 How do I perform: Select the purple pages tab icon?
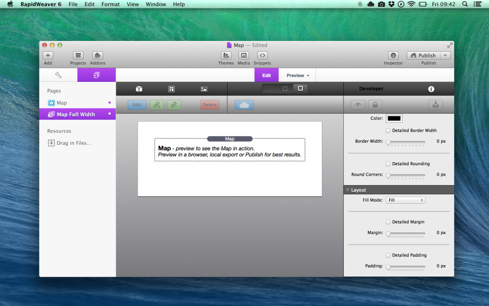point(96,75)
